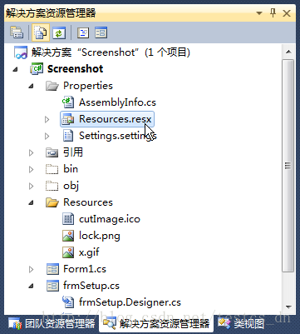Select Settings.settings file name
Image resolution: width=300 pixels, height=334 pixels.
click(118, 136)
